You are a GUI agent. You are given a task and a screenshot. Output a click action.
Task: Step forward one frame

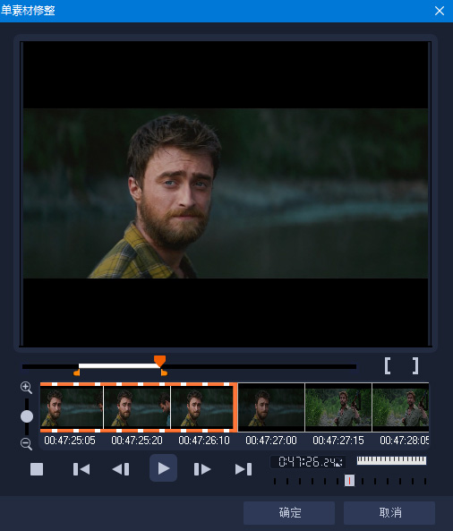click(x=202, y=469)
